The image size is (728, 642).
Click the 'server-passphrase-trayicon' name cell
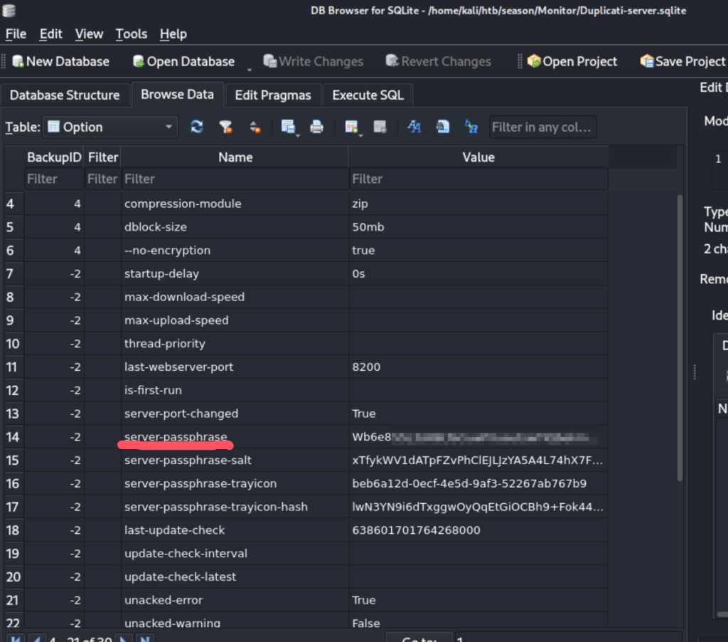(x=235, y=483)
